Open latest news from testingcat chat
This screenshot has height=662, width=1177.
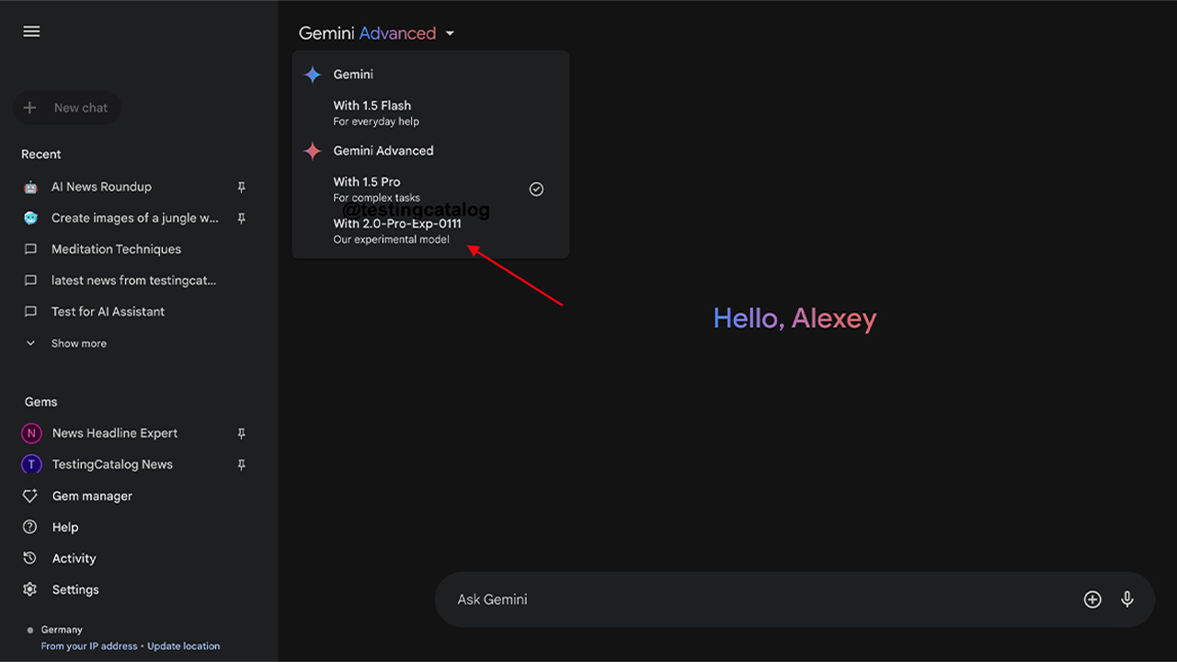pyautogui.click(x=134, y=280)
